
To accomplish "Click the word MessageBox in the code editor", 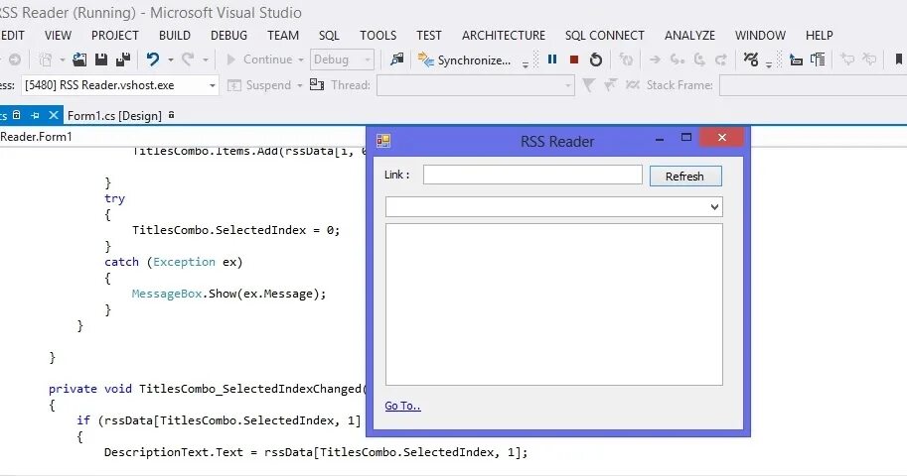I will (x=167, y=294).
